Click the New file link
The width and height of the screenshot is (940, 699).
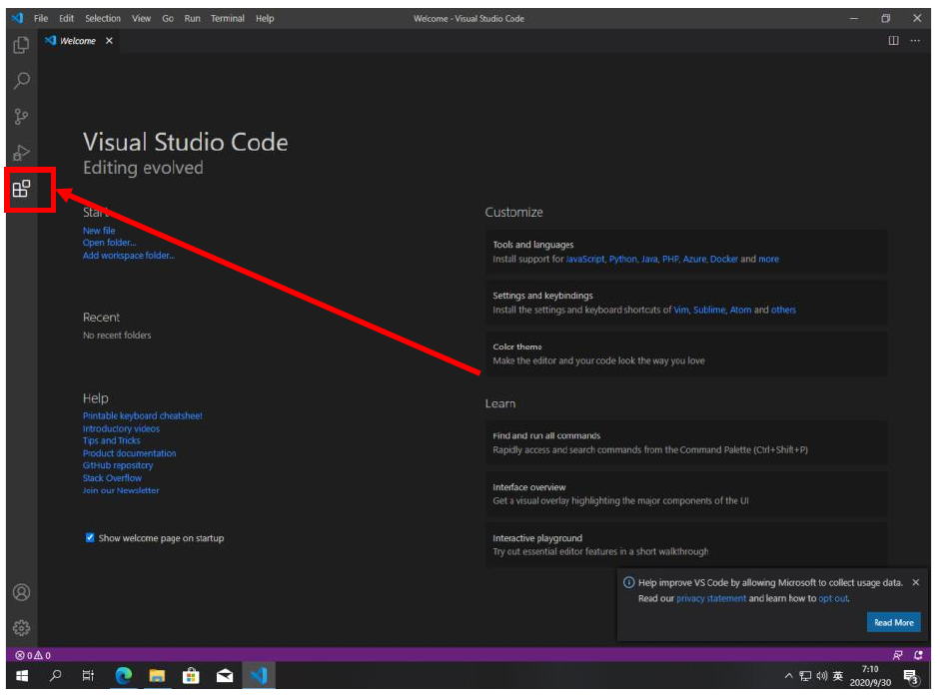[99, 231]
